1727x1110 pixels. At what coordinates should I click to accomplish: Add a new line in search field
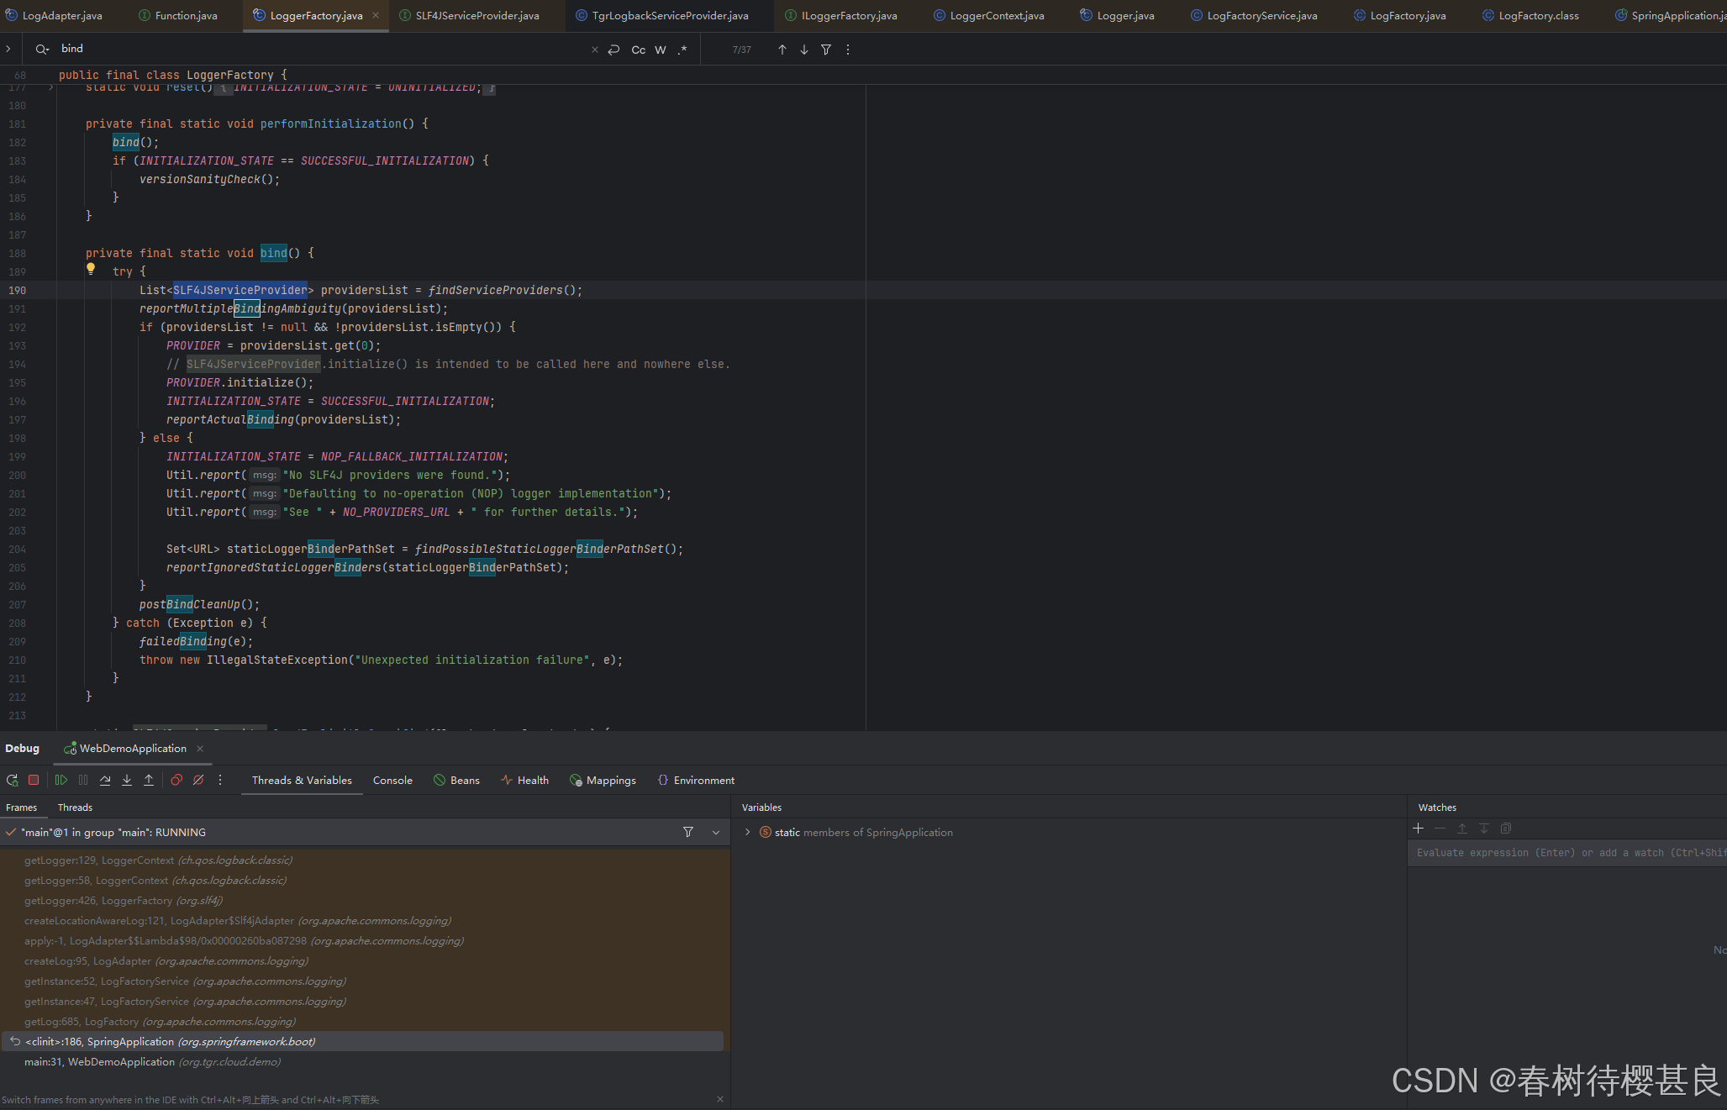(614, 50)
